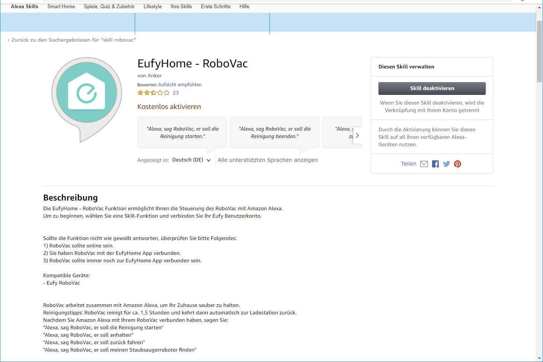Click the EufyHome skill logo image
Screen dimensions: 543x362
coord(87,100)
